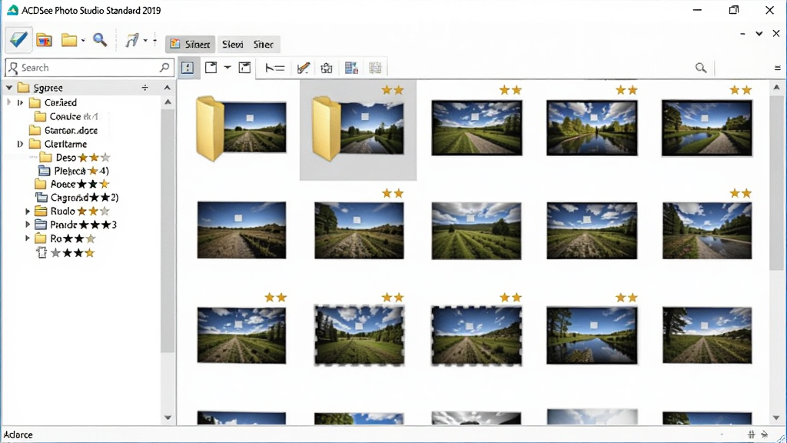Screen dimensions: 787x443
Task: Switch to the Sitec tab
Action: click(264, 44)
